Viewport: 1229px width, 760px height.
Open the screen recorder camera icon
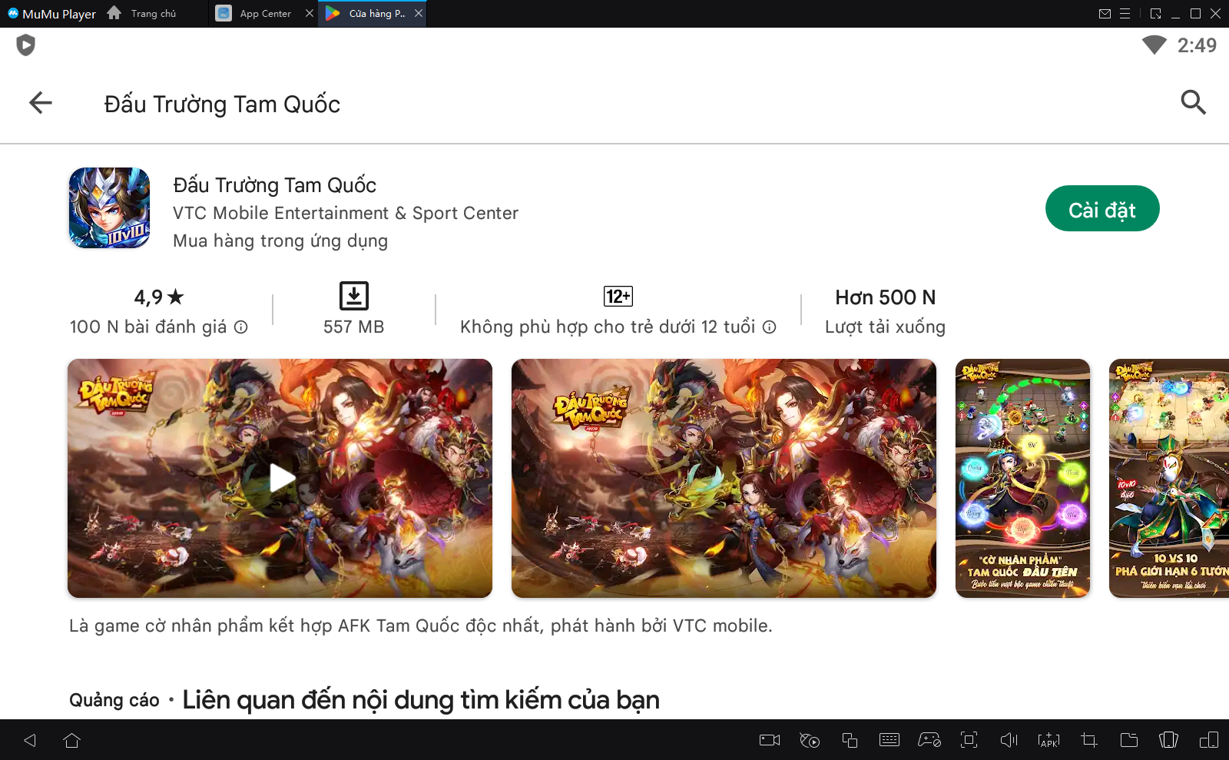pyautogui.click(x=769, y=740)
